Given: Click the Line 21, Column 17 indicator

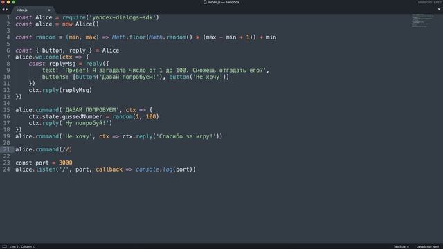Looking at the screenshot, I should pos(23,246).
